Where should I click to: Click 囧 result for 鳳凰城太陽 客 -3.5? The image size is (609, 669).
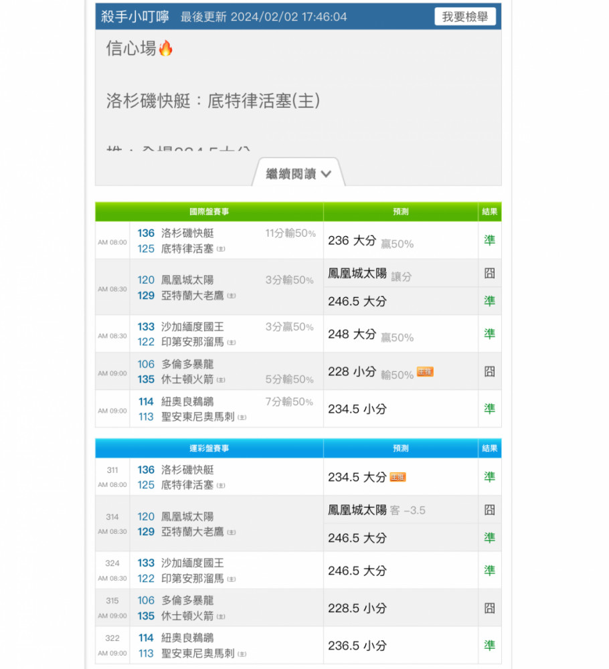point(489,510)
